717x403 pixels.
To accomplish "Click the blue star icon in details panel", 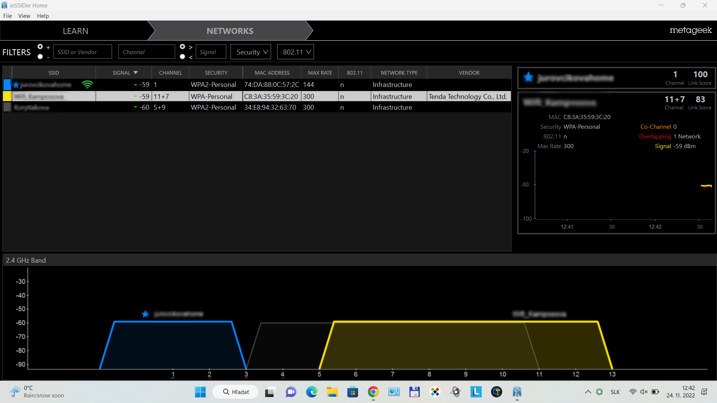I will point(528,77).
